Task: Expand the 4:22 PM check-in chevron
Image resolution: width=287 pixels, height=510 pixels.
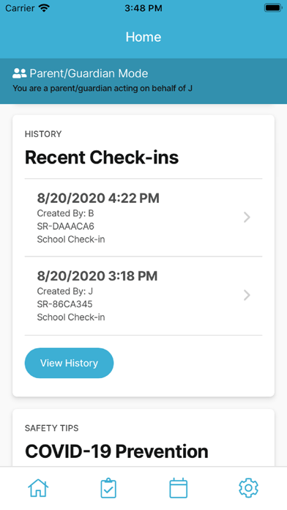Action: pos(247,218)
